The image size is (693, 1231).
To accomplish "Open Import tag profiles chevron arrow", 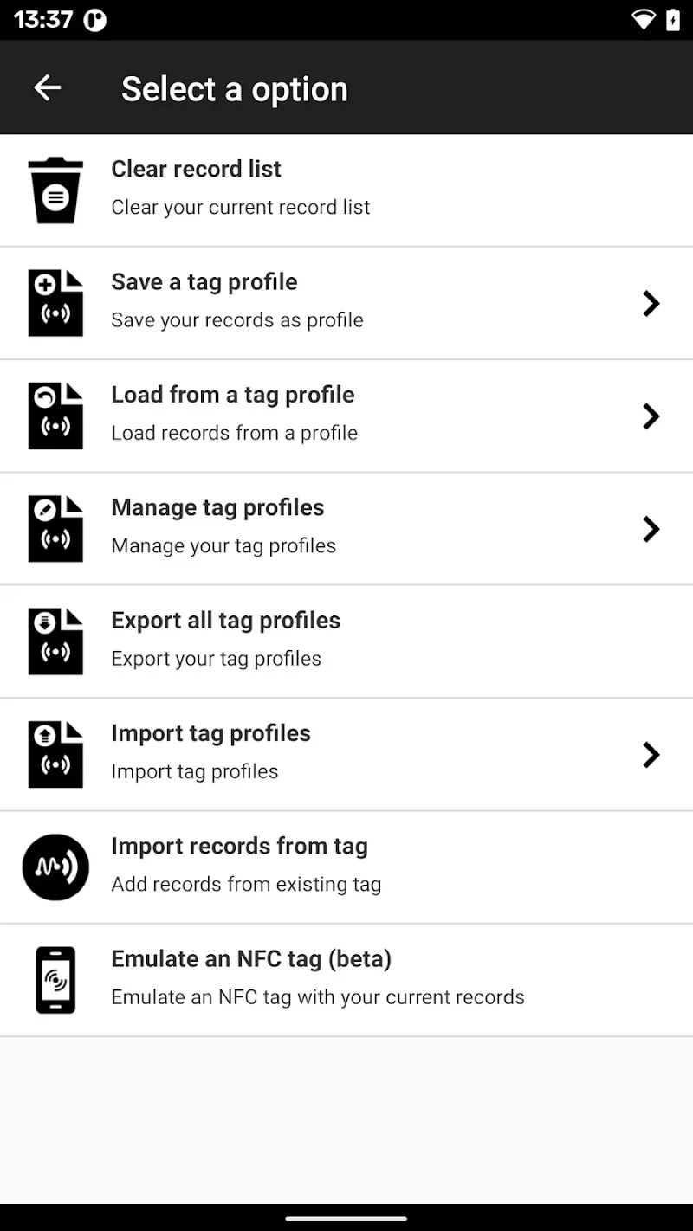I will point(651,755).
